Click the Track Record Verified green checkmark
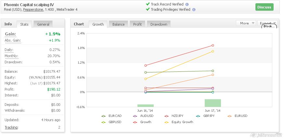 pyautogui.click(x=148, y=4)
